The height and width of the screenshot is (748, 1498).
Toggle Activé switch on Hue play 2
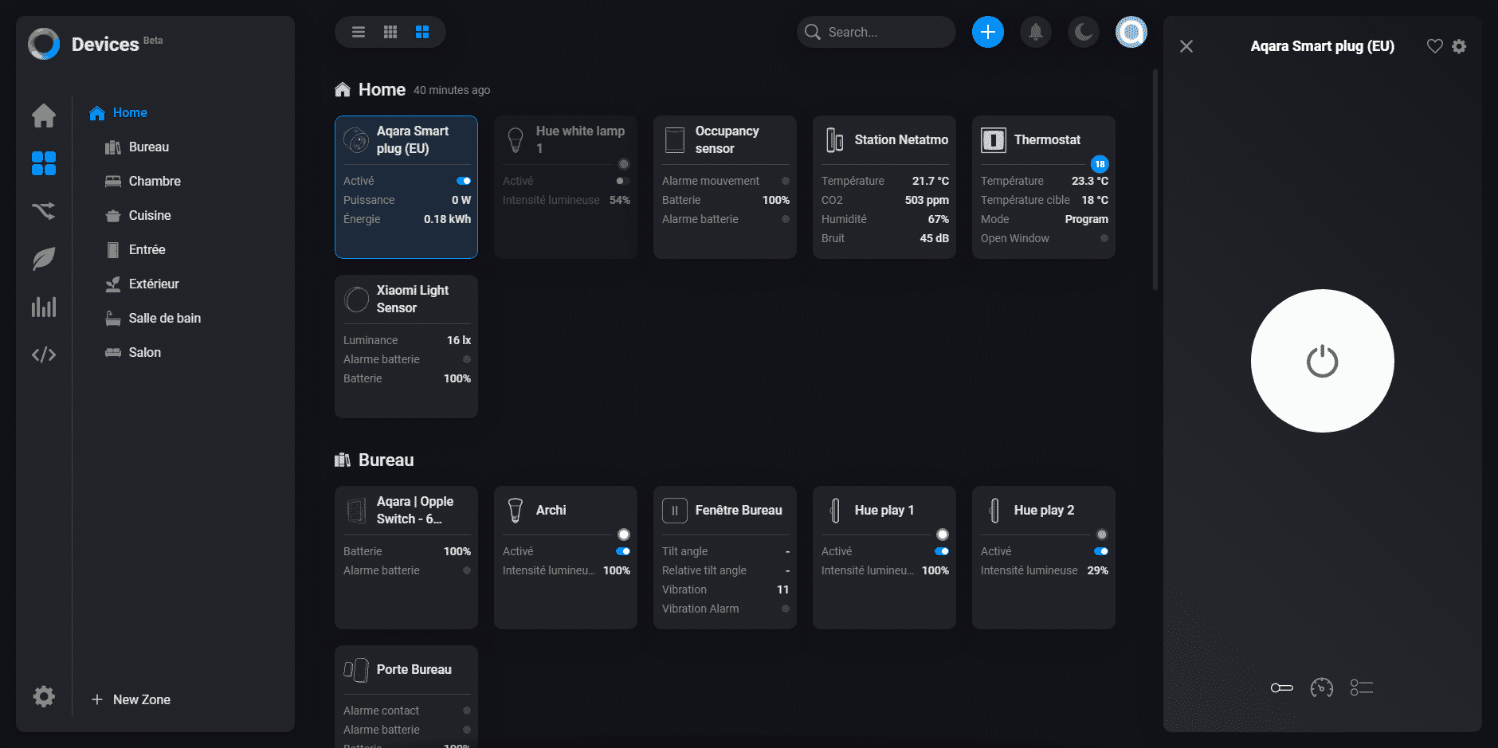1101,551
